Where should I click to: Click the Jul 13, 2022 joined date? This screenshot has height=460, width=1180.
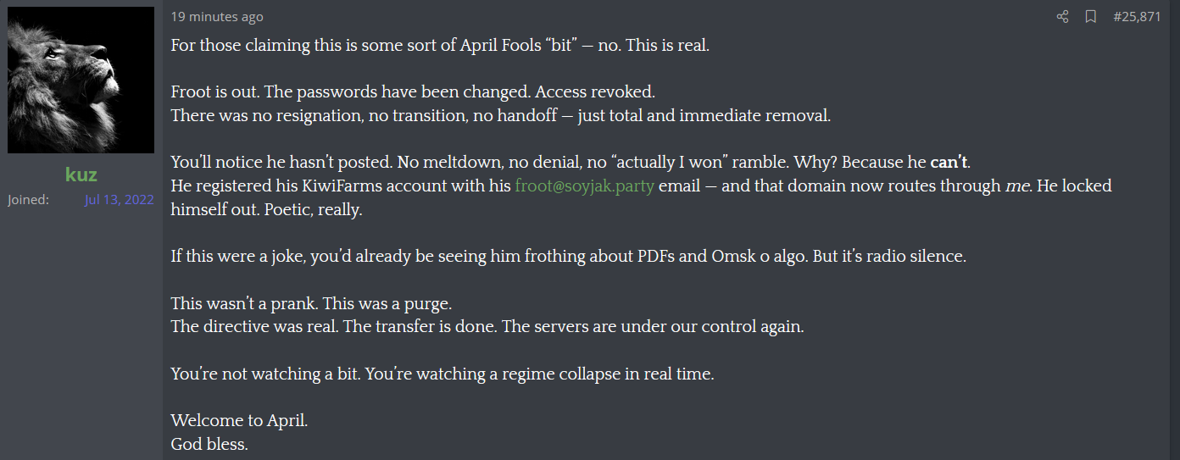[x=120, y=200]
